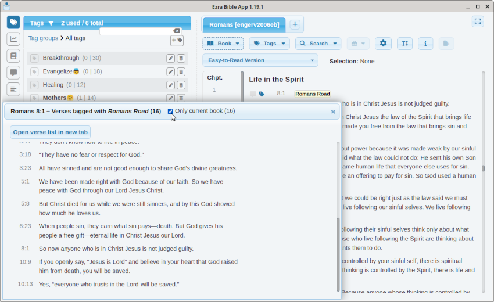This screenshot has height=302, width=494.
Task: Edit the Mothers tag
Action: [x=170, y=98]
